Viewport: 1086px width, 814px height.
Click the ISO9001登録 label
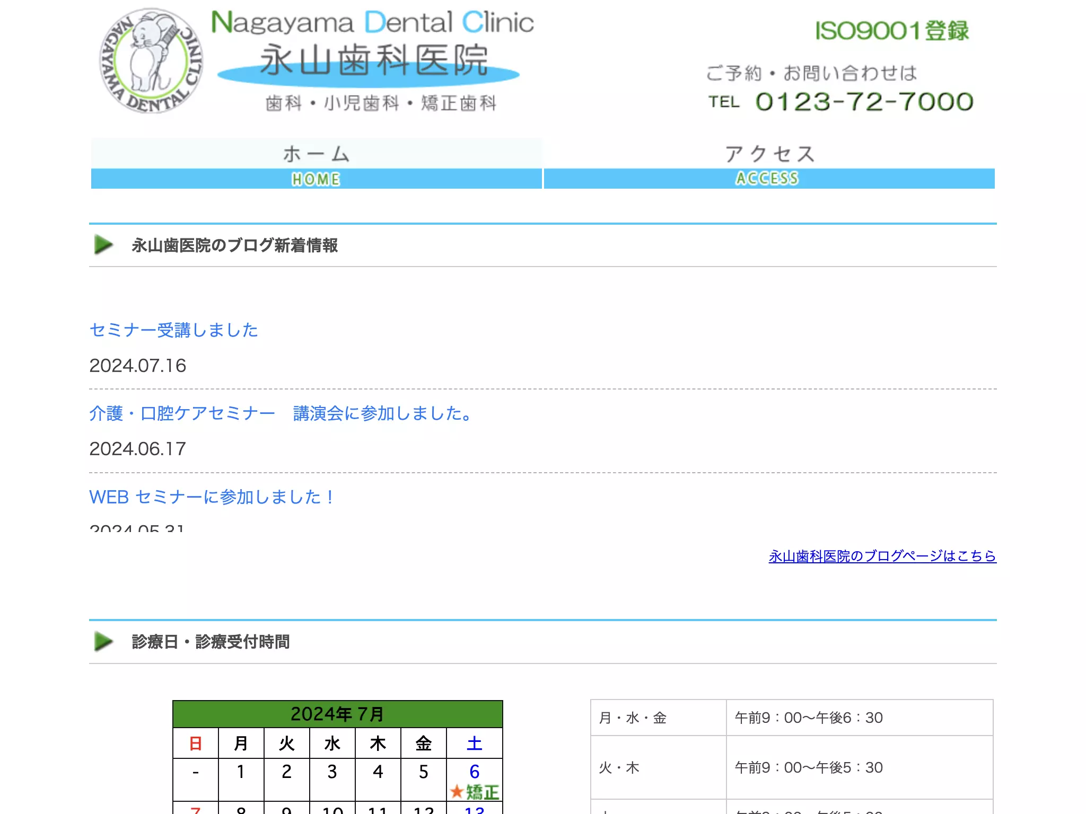pos(892,31)
